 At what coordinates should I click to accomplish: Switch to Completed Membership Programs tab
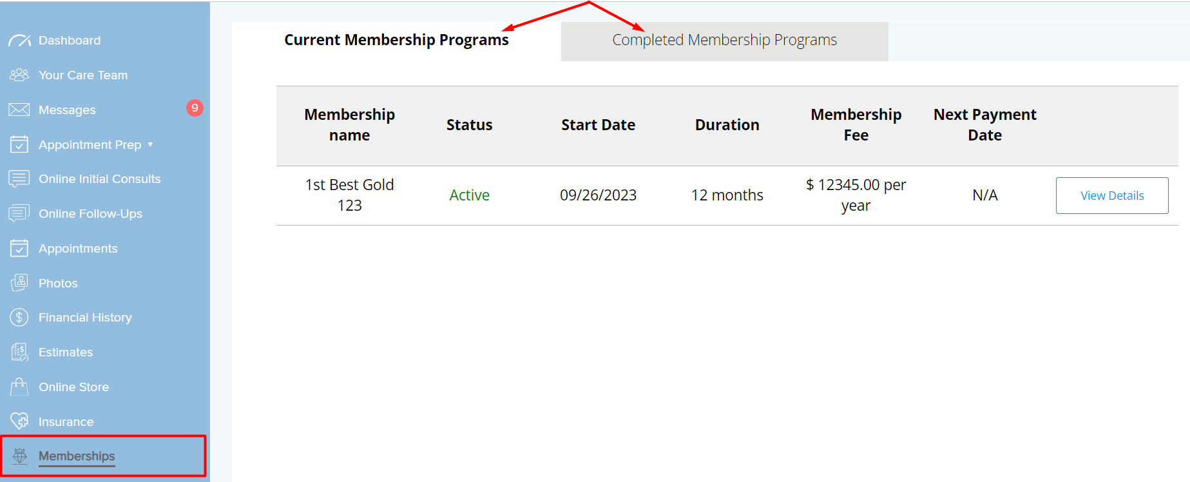724,40
